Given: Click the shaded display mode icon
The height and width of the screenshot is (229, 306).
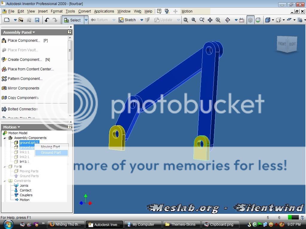Looking at the screenshot, I should click(x=268, y=20).
